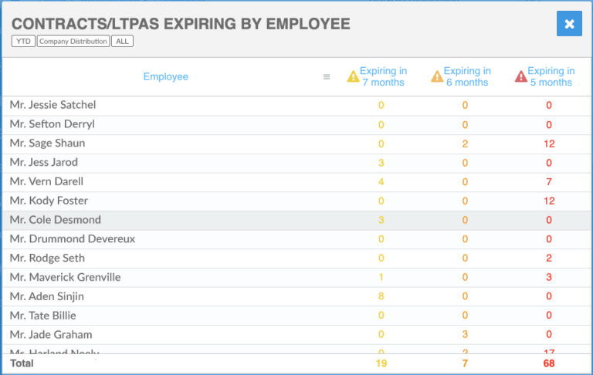Image resolution: width=593 pixels, height=375 pixels.
Task: Close the contracts expiring dialog
Action: coord(569,24)
